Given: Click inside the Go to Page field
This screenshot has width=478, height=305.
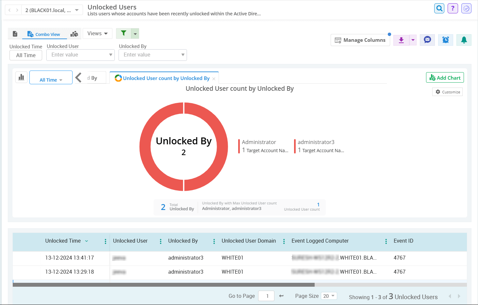Looking at the screenshot, I should [266, 296].
